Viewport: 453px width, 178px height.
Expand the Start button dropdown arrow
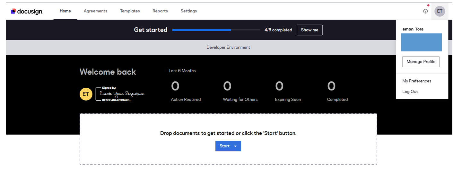(x=235, y=146)
